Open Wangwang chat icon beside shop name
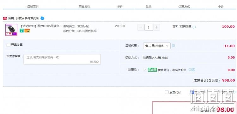The width and height of the screenshot is (237, 114). (42, 18)
